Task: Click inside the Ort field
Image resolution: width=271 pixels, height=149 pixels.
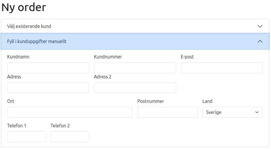Action: [x=70, y=112]
